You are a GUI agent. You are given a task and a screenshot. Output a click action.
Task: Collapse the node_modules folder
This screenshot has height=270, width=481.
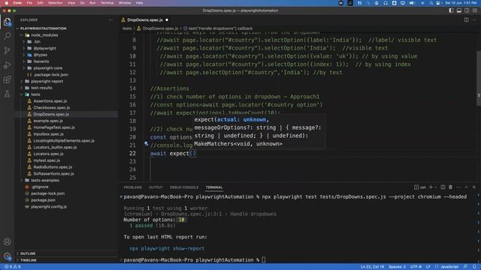point(44,35)
